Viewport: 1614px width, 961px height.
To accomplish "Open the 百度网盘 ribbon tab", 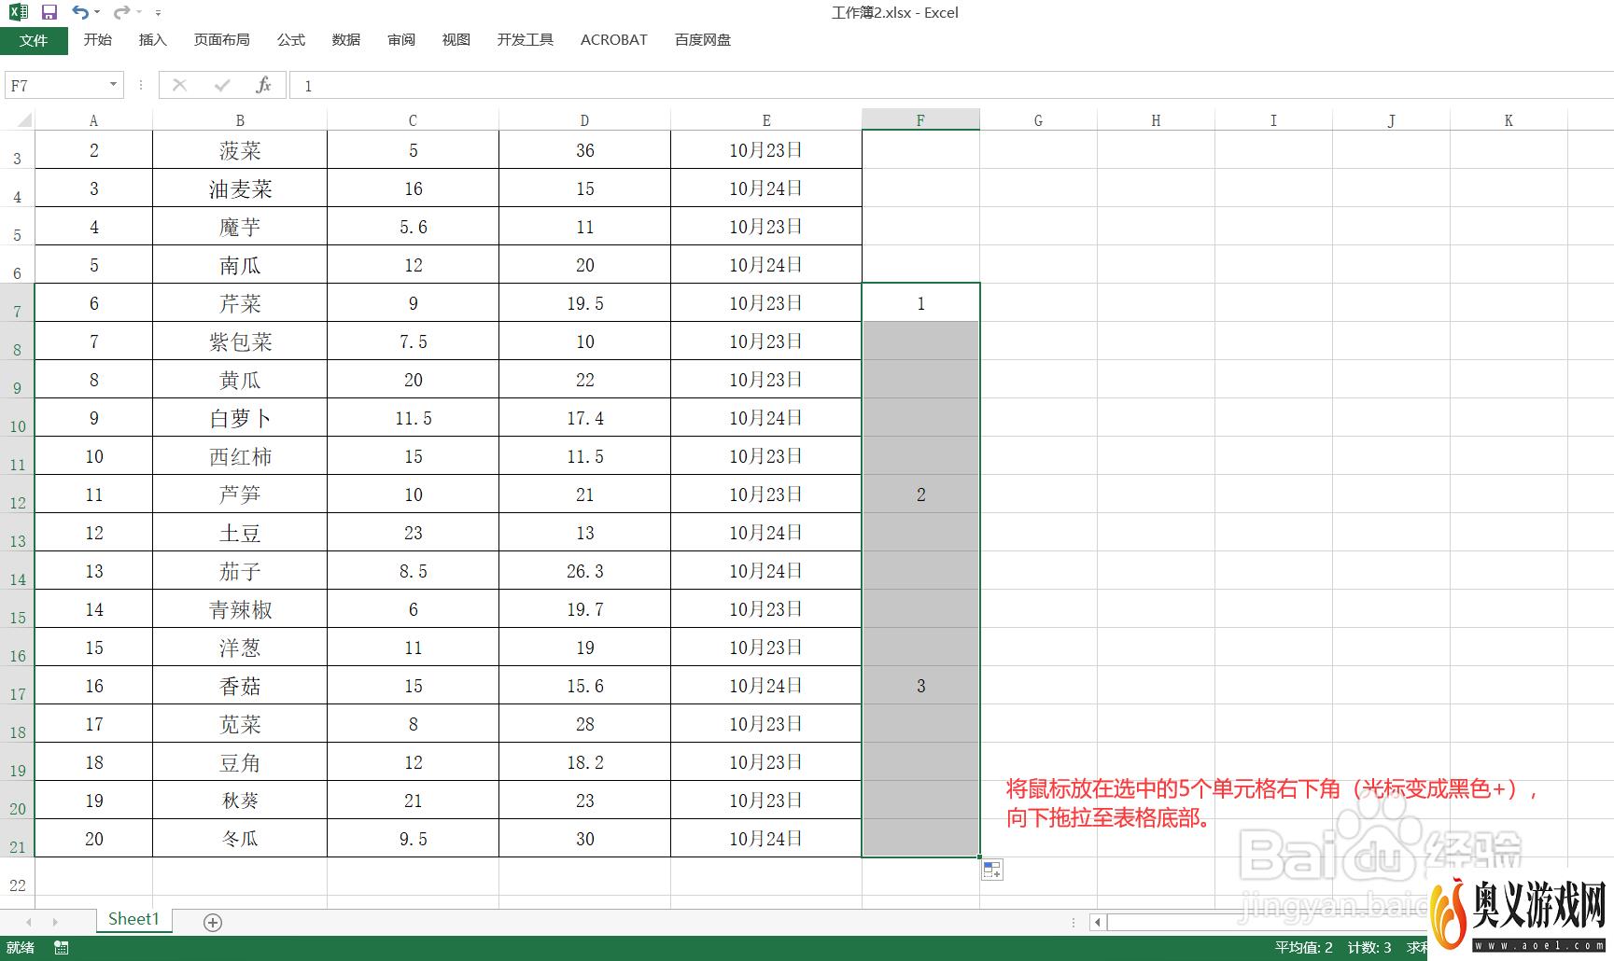I will tap(702, 39).
